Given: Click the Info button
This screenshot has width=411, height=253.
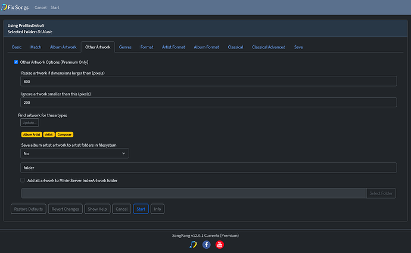Looking at the screenshot, I should [157, 209].
